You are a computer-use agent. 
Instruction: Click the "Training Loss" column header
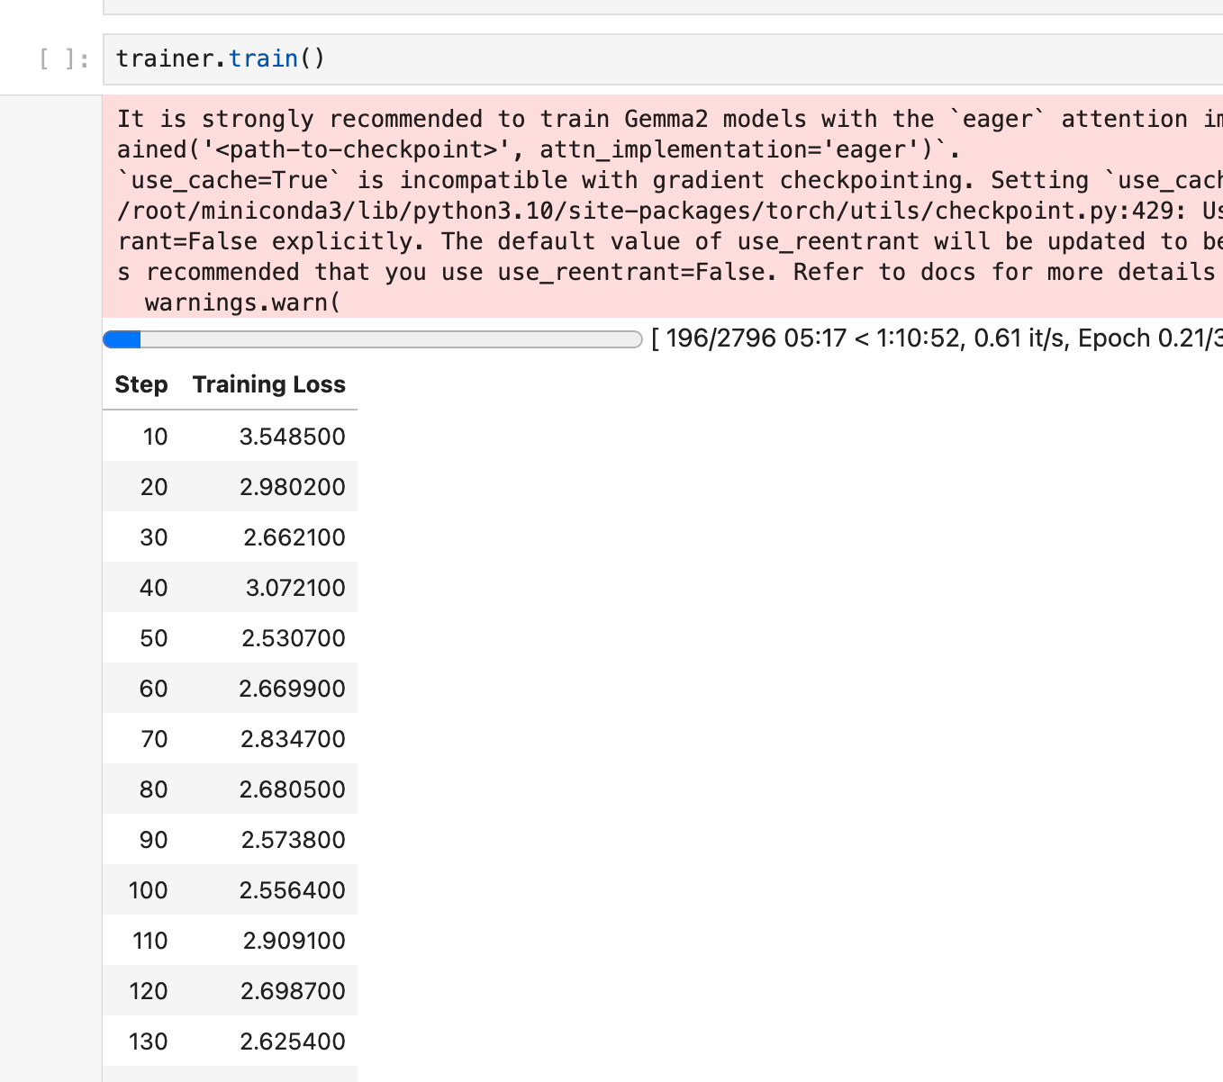(x=268, y=384)
